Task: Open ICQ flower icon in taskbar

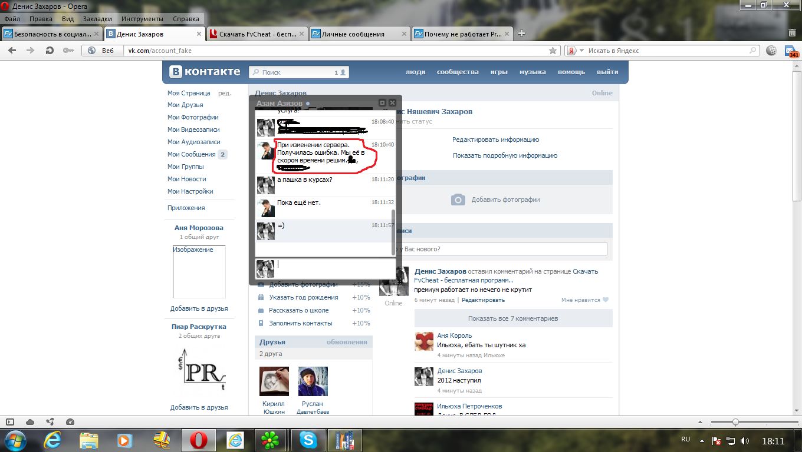Action: 271,440
